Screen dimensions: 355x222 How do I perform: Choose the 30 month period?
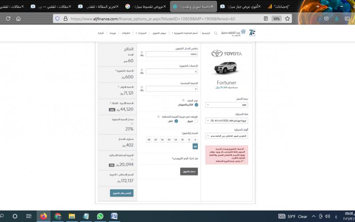coord(169,139)
